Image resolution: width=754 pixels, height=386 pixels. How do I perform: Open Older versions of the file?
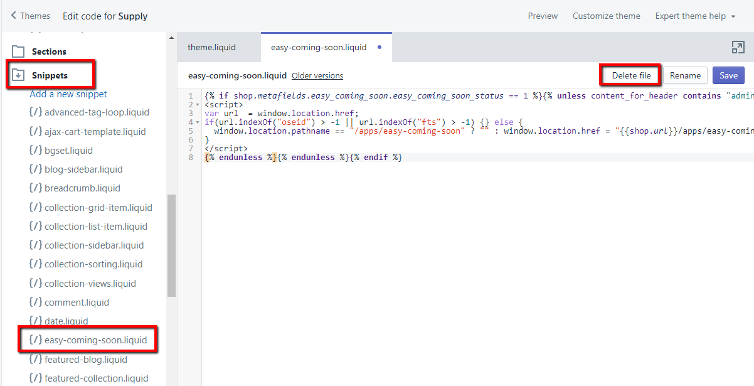317,75
